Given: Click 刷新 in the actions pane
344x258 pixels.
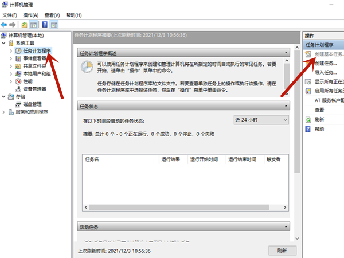Looking at the screenshot, I should point(319,119).
